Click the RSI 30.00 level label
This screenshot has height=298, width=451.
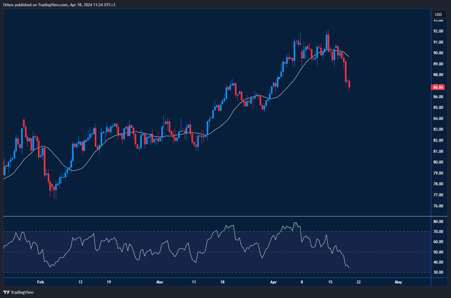(x=438, y=272)
